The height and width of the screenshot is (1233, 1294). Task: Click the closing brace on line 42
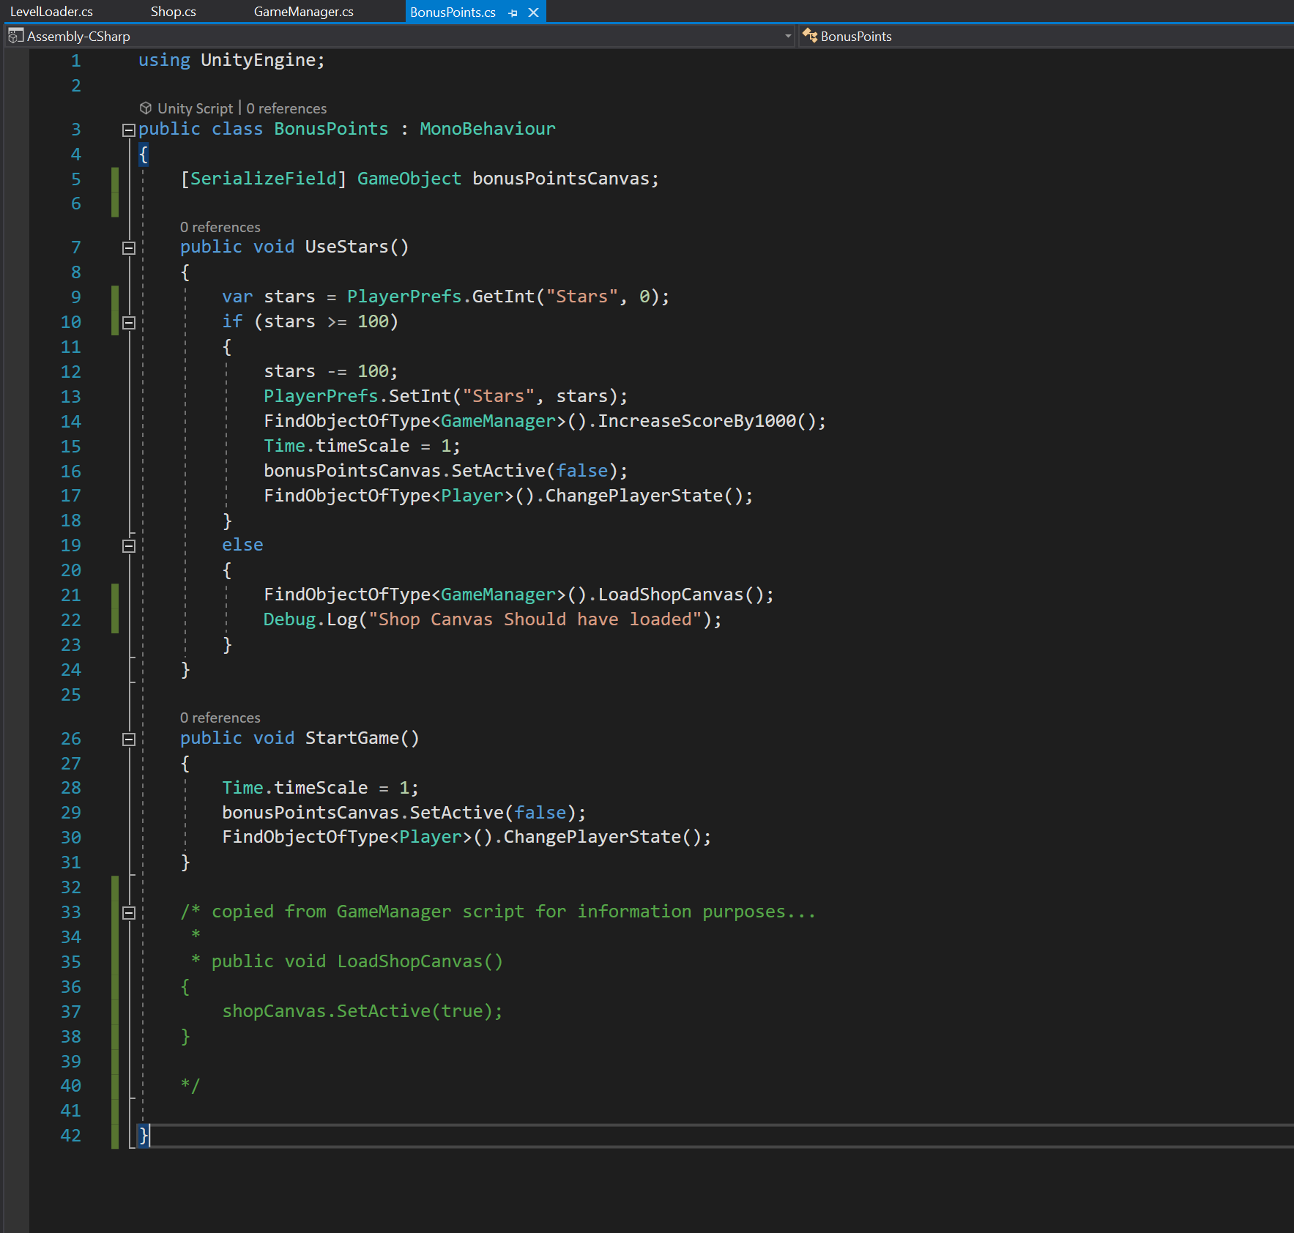click(x=144, y=1135)
